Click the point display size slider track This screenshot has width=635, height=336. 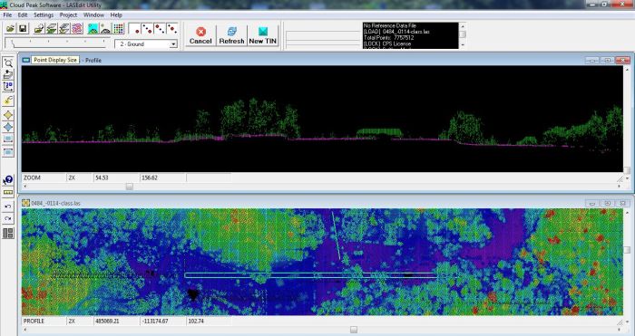[57, 43]
